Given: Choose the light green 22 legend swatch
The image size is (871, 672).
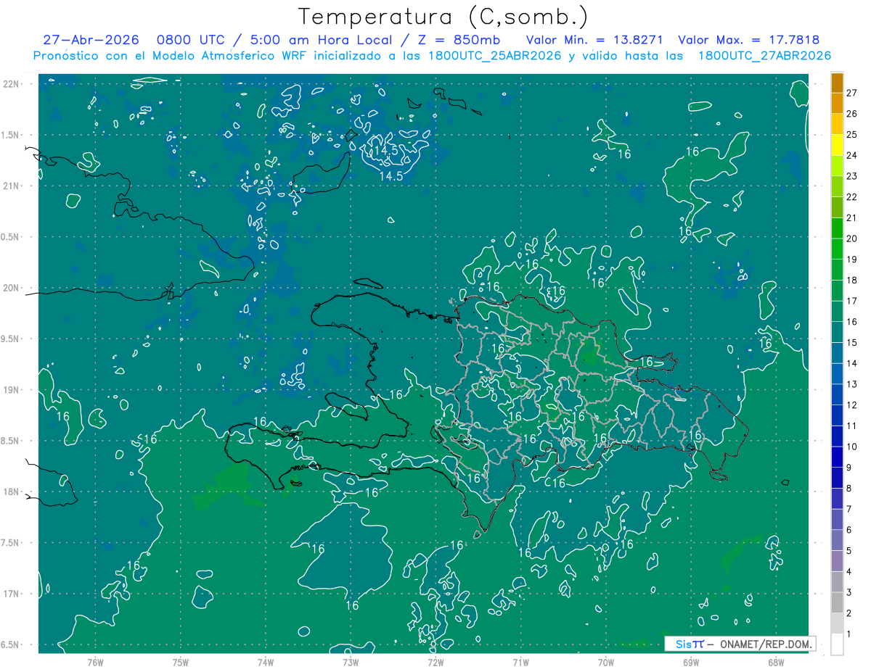Looking at the screenshot, I should (837, 186).
